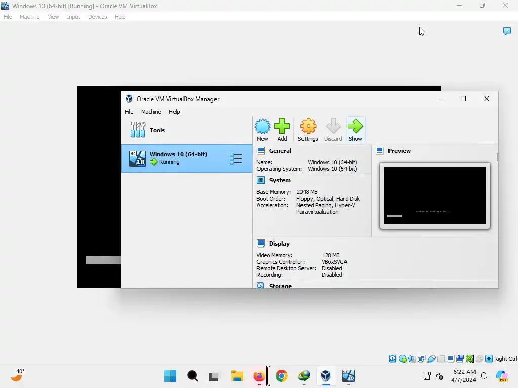Click the System section chip icon

(261, 180)
